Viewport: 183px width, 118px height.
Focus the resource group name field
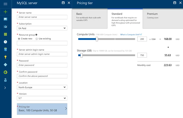coord(42,43)
